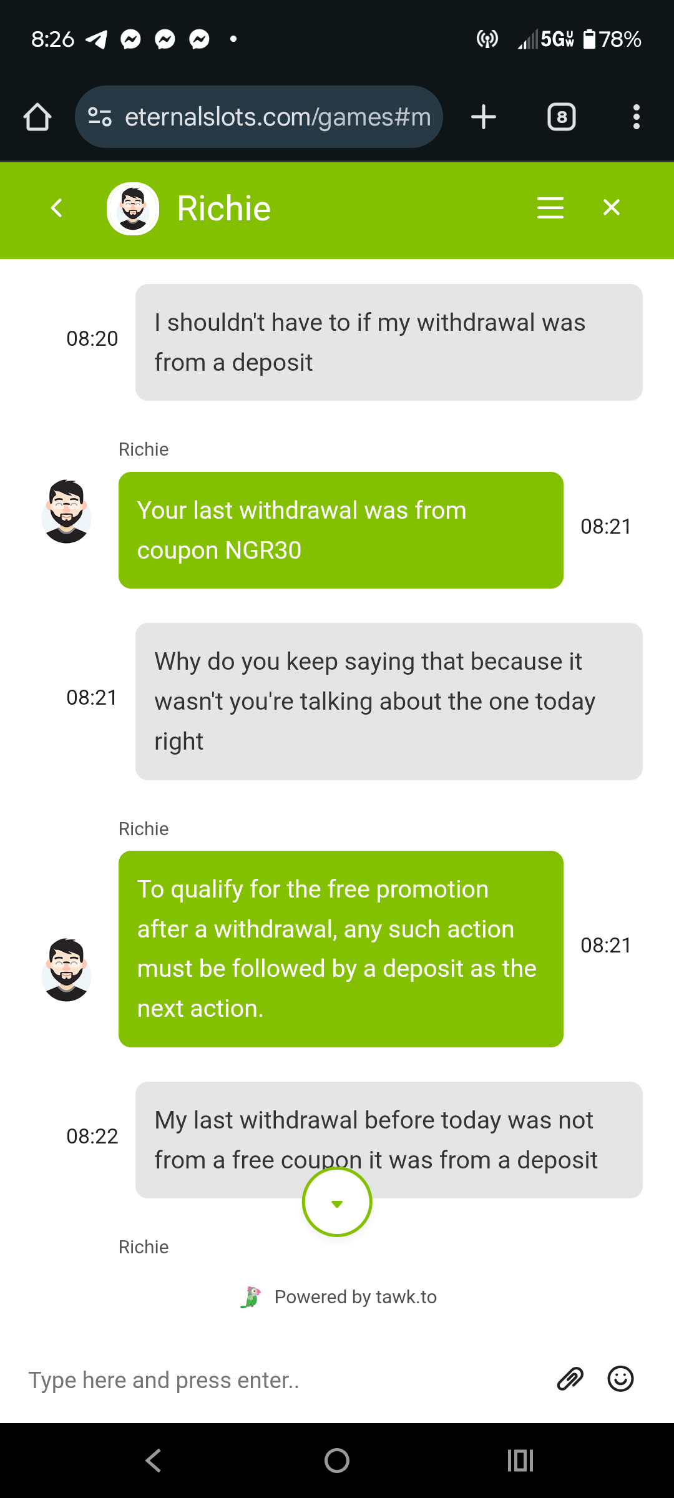Open the Powered by tawk.to link
This screenshot has width=674, height=1498.
[x=340, y=1297]
